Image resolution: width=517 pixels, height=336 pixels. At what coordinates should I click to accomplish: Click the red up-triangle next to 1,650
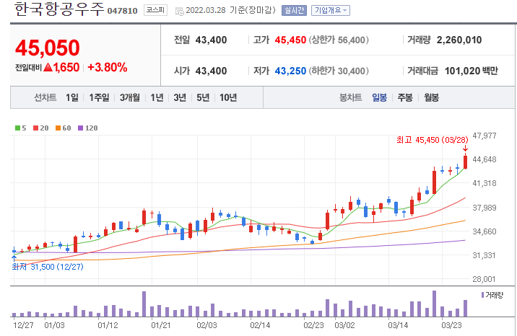(48, 67)
